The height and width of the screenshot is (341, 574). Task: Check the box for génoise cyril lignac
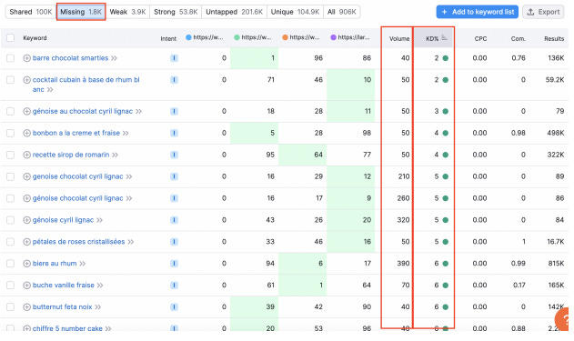click(11, 220)
